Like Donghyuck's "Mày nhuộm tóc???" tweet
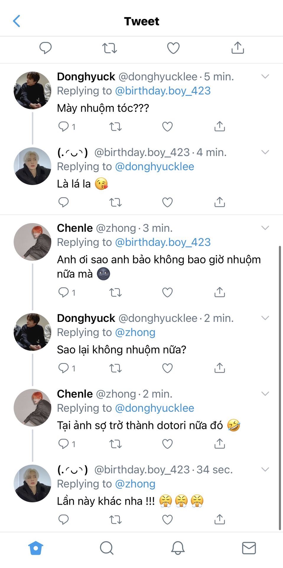This screenshot has height=568, width=283. click(x=167, y=127)
